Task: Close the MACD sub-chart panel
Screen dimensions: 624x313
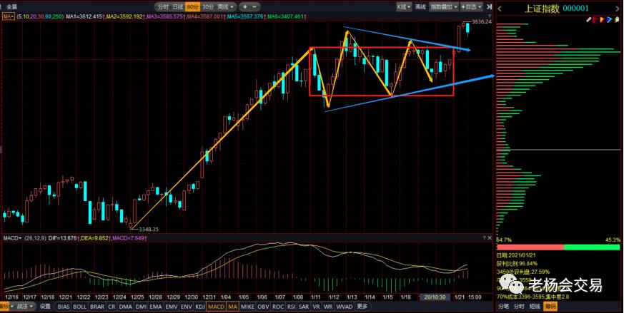Action: (x=490, y=237)
